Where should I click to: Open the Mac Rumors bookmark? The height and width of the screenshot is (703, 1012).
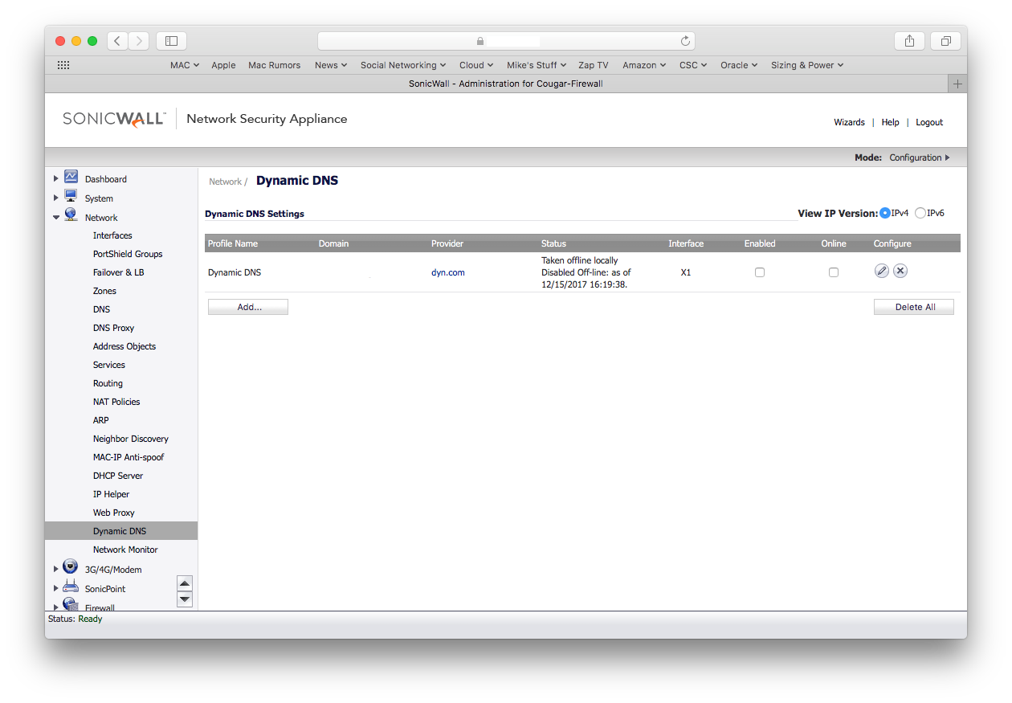tap(275, 65)
